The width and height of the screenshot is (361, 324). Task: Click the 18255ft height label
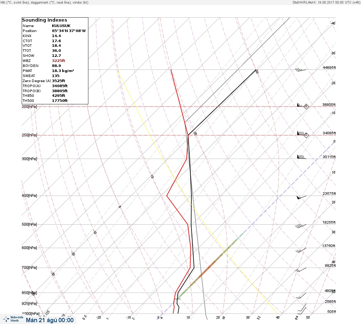coord(329,222)
